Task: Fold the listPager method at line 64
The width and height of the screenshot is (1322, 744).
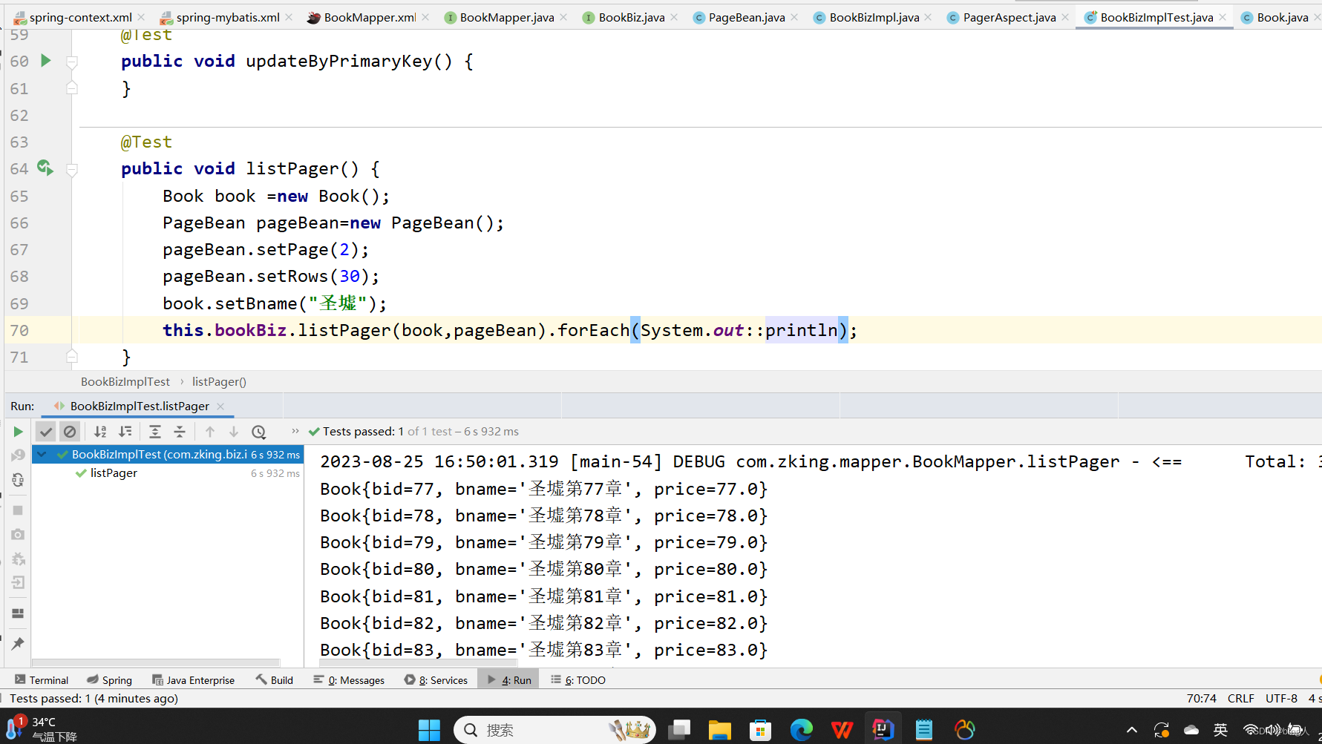Action: pos(72,169)
